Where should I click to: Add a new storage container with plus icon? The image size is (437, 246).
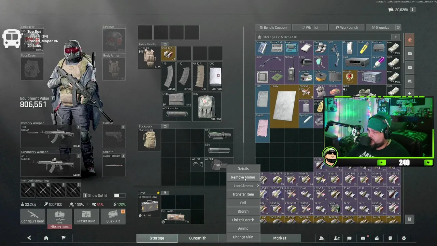point(410,93)
